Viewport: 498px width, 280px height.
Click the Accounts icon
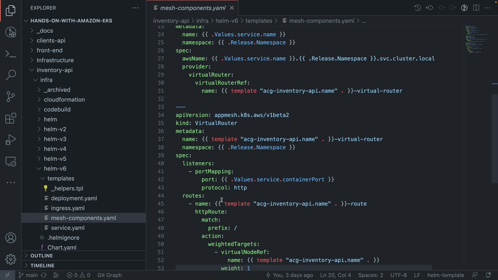[11, 238]
